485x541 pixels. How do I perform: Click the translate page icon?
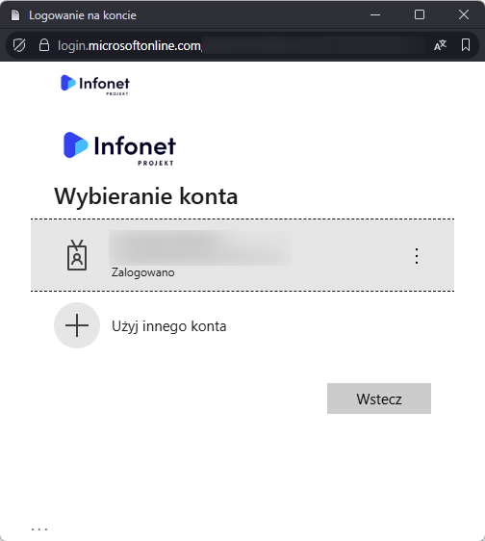440,45
